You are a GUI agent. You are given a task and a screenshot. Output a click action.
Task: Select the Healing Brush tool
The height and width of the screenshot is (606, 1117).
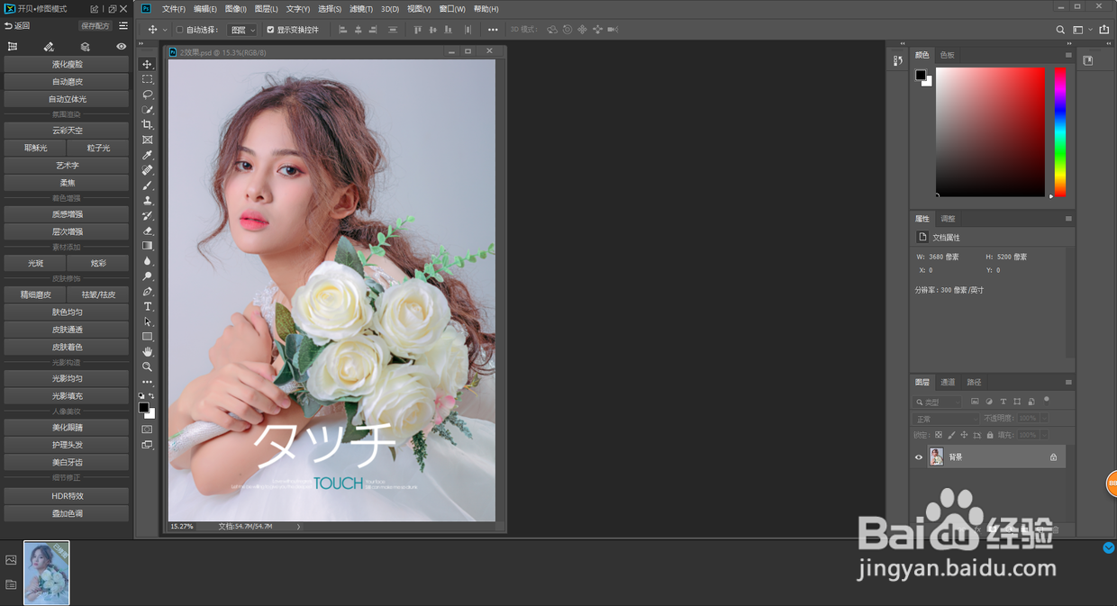click(x=148, y=170)
